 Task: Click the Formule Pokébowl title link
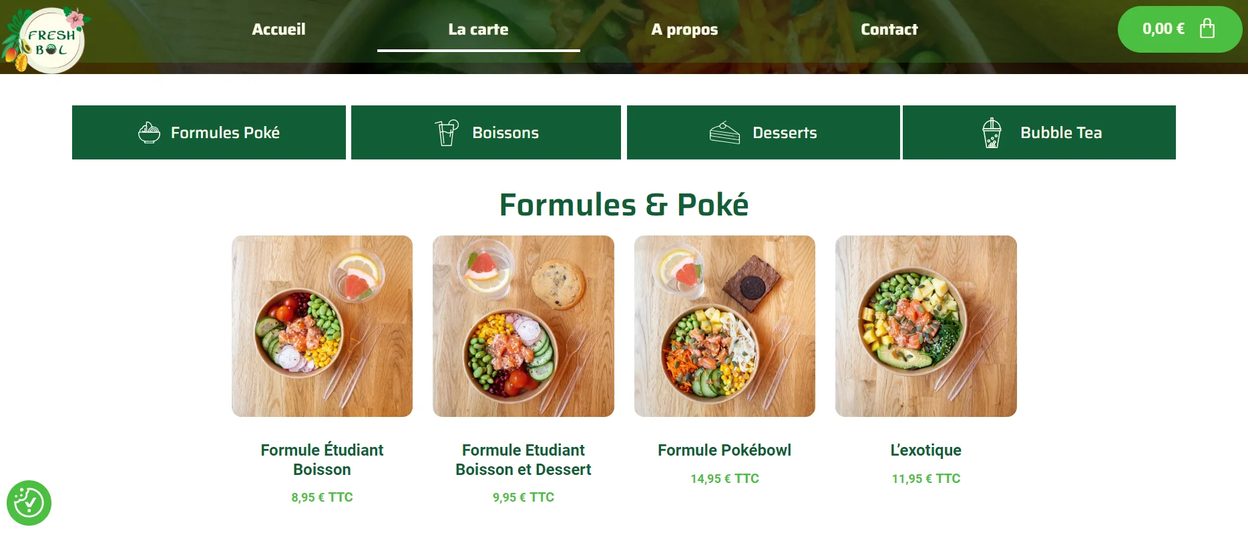click(x=724, y=450)
